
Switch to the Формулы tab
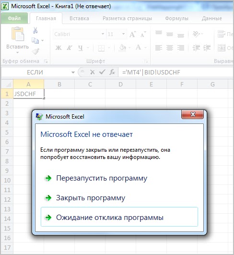(x=176, y=18)
